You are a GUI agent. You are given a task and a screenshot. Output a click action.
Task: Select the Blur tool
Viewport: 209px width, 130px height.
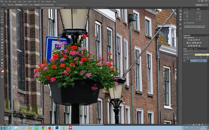coord(2,45)
